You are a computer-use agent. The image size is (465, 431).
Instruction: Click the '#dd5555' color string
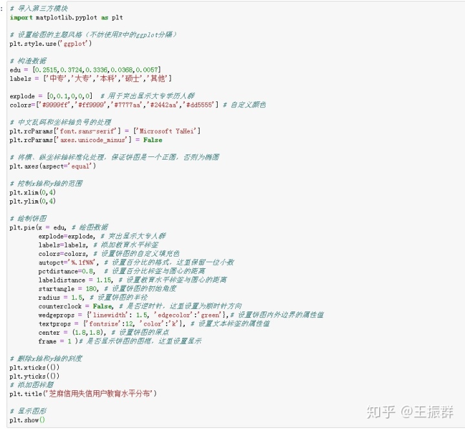coord(199,105)
